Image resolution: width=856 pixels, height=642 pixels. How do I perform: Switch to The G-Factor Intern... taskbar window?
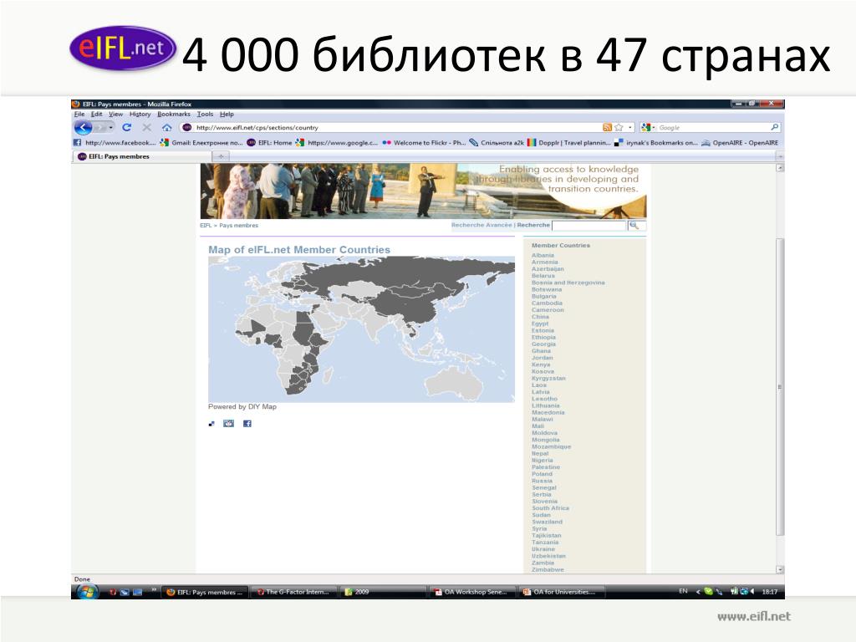294,592
